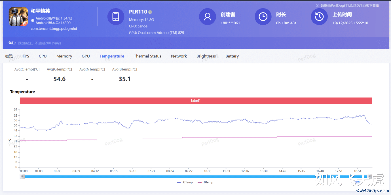This screenshot has height=195, width=391.
Task: Toggle GTemp series in chart legend
Action: point(185,182)
